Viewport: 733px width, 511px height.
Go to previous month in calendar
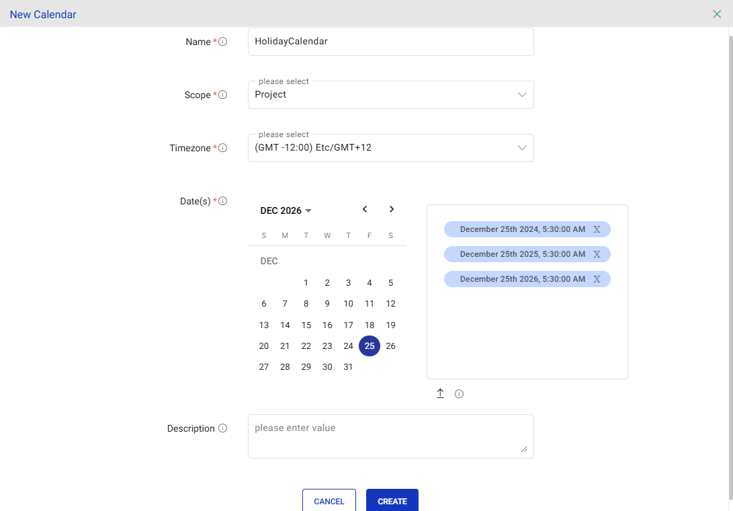point(365,210)
